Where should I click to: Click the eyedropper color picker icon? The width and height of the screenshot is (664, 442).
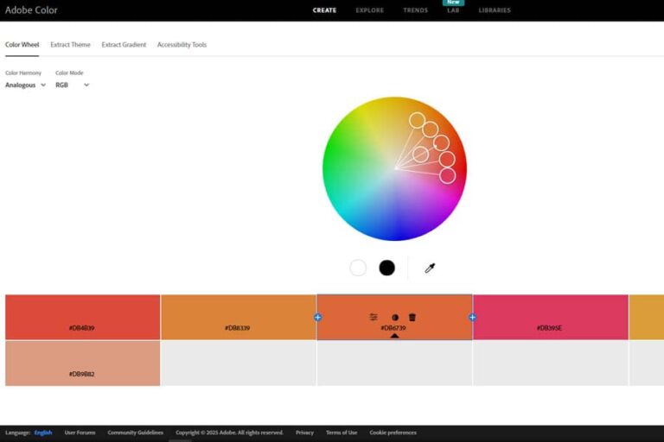pos(429,268)
